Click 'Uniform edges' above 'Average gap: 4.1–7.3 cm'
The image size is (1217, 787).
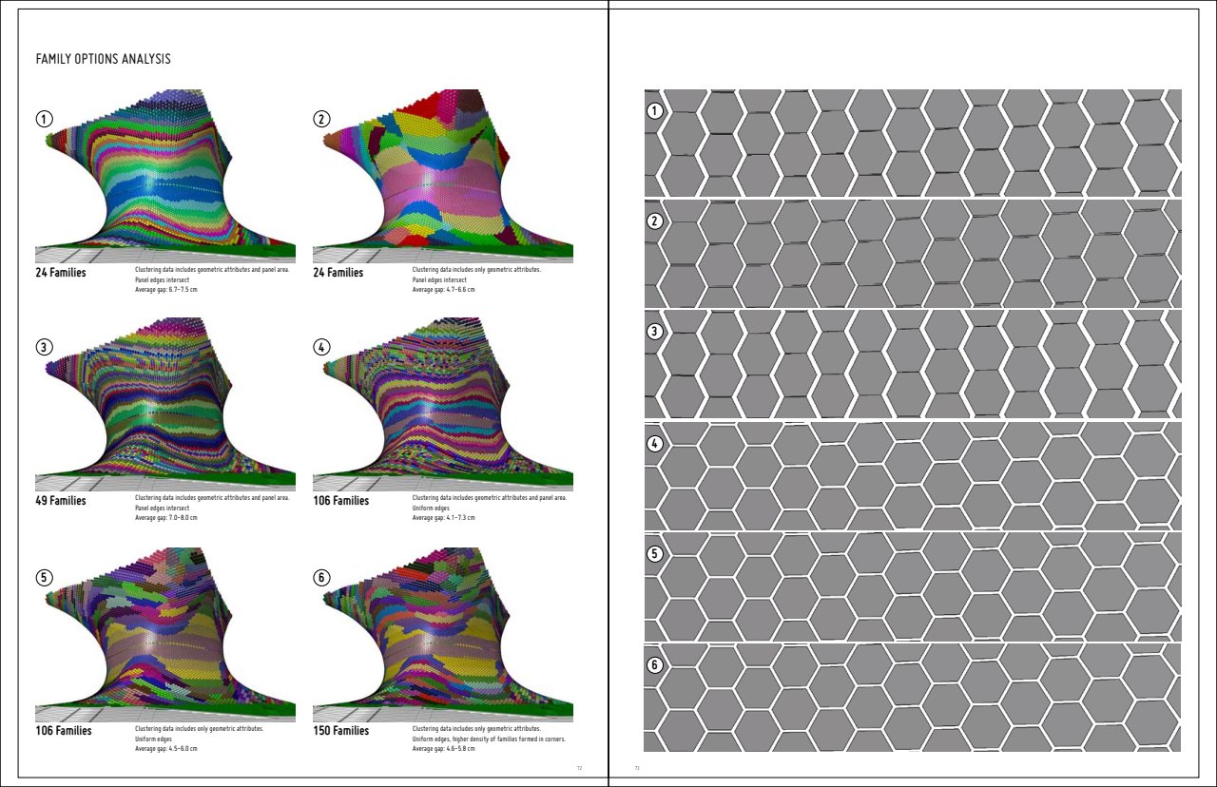tap(430, 508)
